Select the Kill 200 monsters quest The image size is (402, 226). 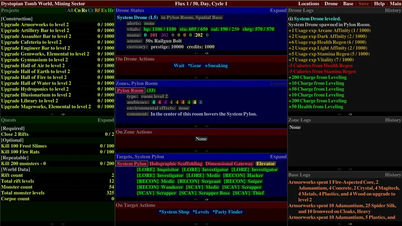click(x=57, y=163)
